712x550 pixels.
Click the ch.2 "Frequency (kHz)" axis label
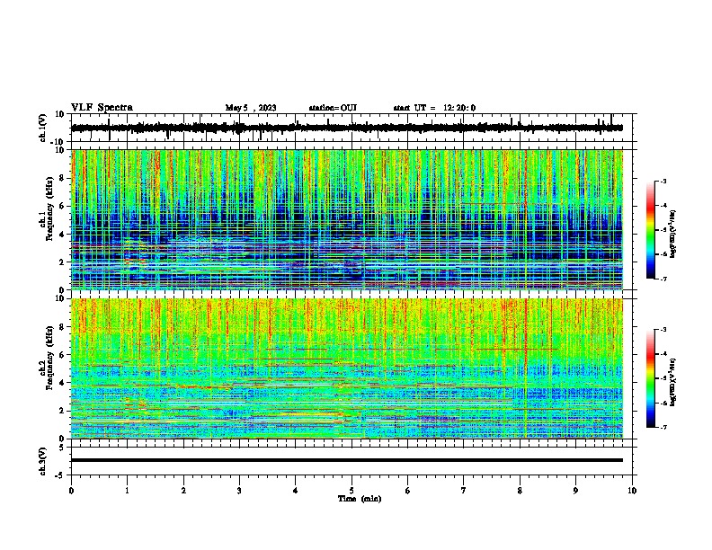(49, 358)
